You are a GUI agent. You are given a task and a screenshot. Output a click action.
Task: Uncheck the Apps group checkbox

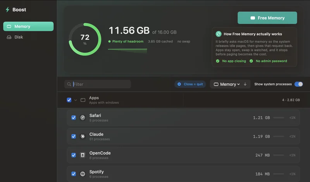coord(69,100)
